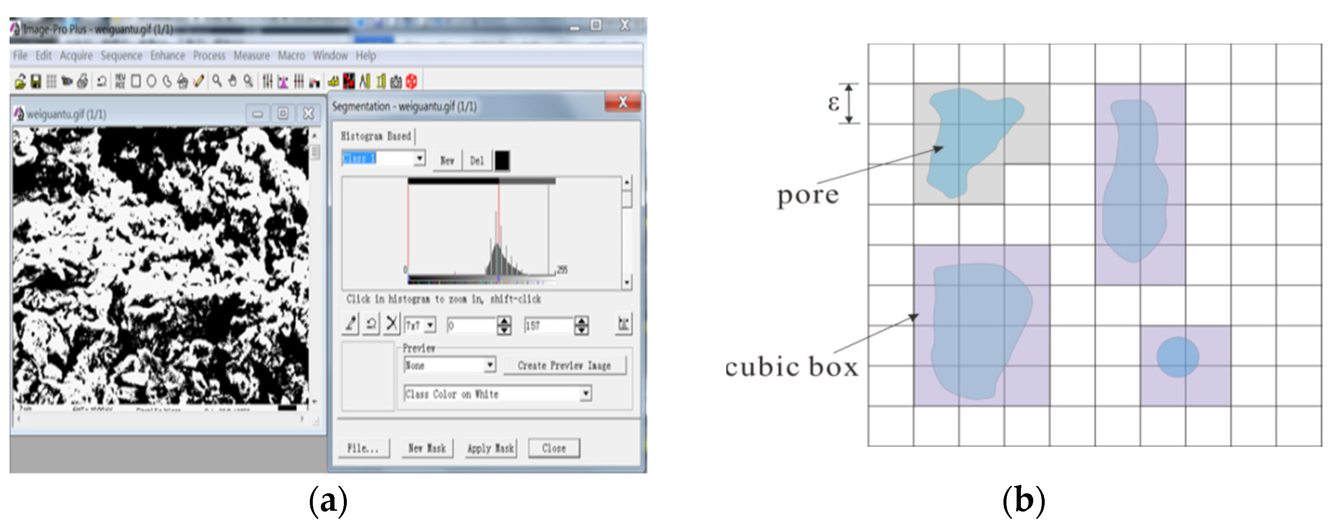Click the red 3D cube icon
The image size is (1332, 529).
[x=411, y=81]
